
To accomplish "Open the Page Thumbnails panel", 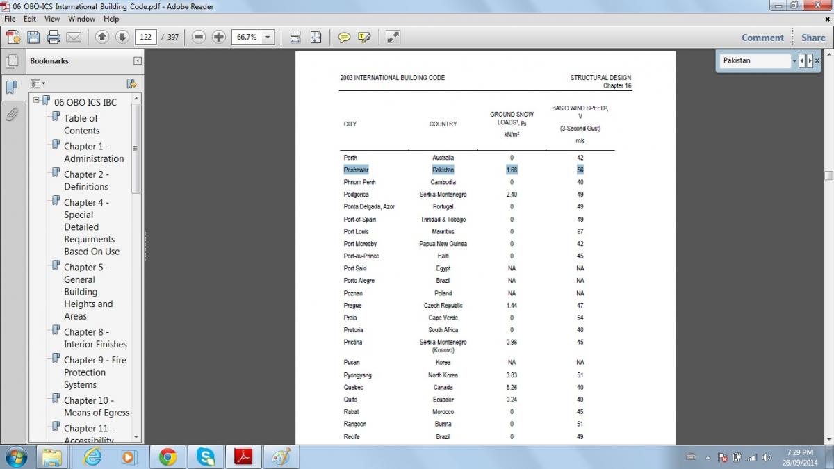I will click(12, 61).
